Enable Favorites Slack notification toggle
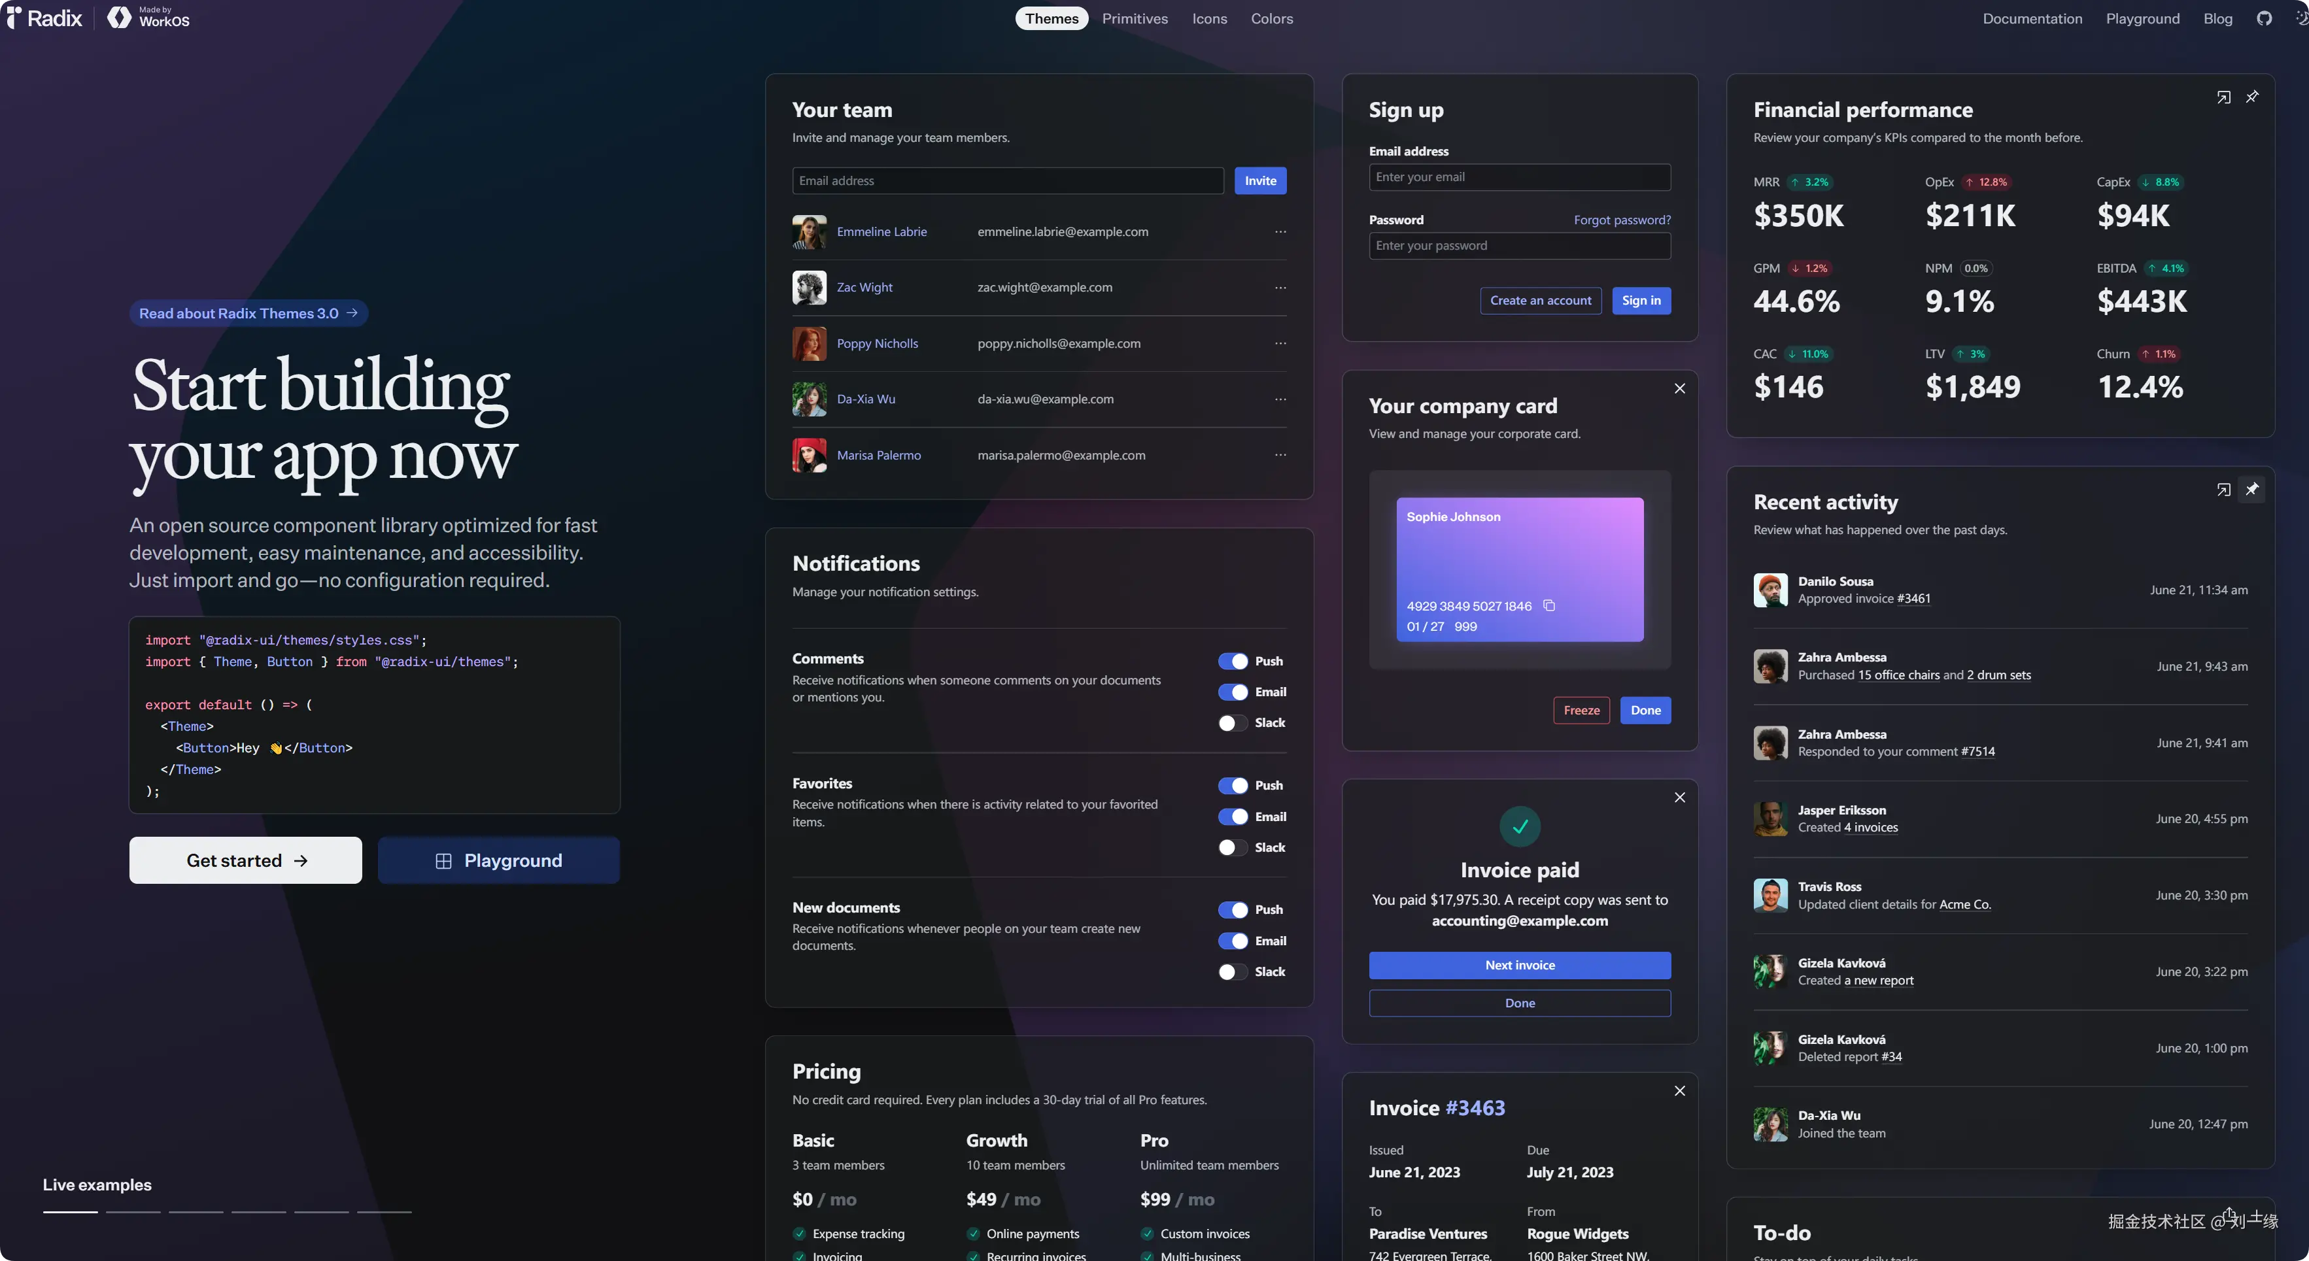 pyautogui.click(x=1233, y=848)
